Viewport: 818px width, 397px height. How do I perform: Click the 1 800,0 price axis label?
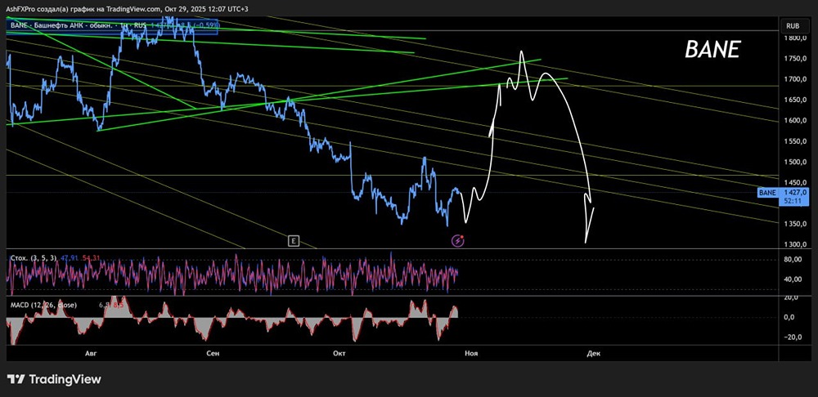click(796, 38)
